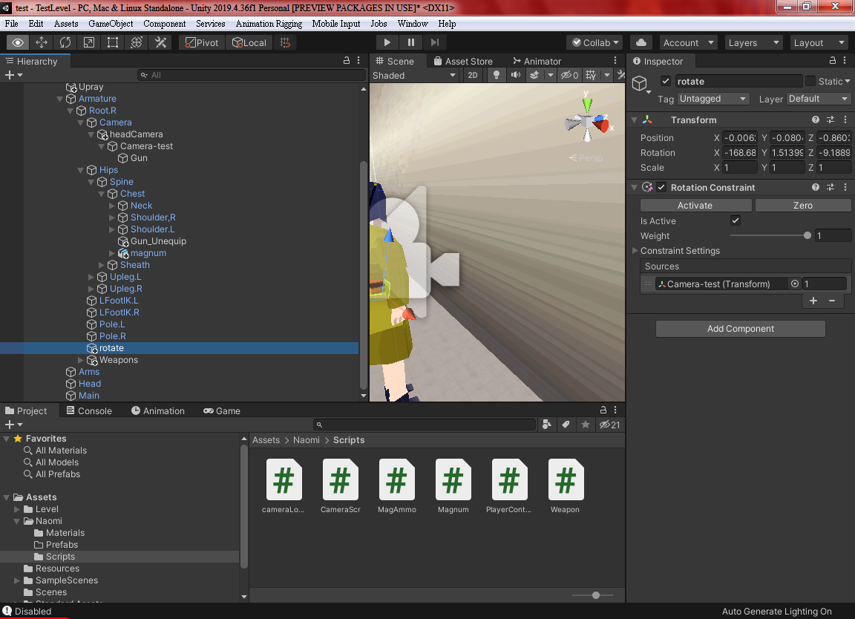Select the Move tool in toolbar
This screenshot has height=619, width=855.
[42, 42]
